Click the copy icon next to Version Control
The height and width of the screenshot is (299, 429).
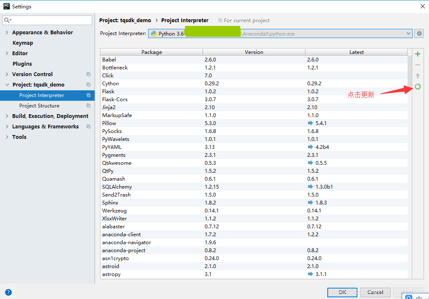pos(88,74)
